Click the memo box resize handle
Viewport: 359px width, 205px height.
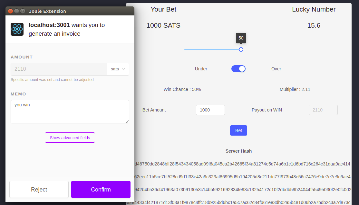click(127, 121)
